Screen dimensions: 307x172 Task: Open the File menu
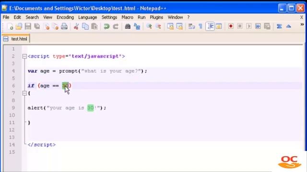click(x=6, y=17)
